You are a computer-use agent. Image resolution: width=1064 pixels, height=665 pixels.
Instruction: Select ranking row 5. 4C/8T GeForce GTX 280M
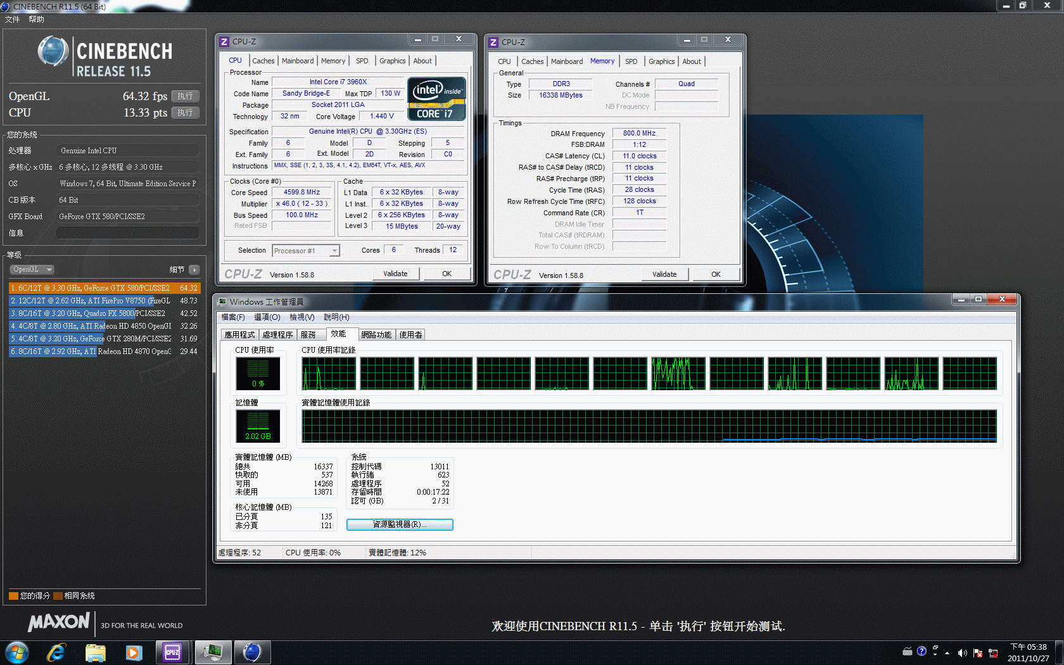(x=104, y=339)
